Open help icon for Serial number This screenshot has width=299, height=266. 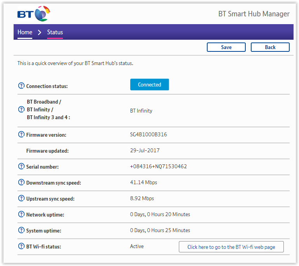coord(21,166)
